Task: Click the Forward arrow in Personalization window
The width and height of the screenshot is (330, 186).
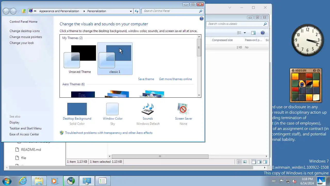Action: (x=13, y=11)
